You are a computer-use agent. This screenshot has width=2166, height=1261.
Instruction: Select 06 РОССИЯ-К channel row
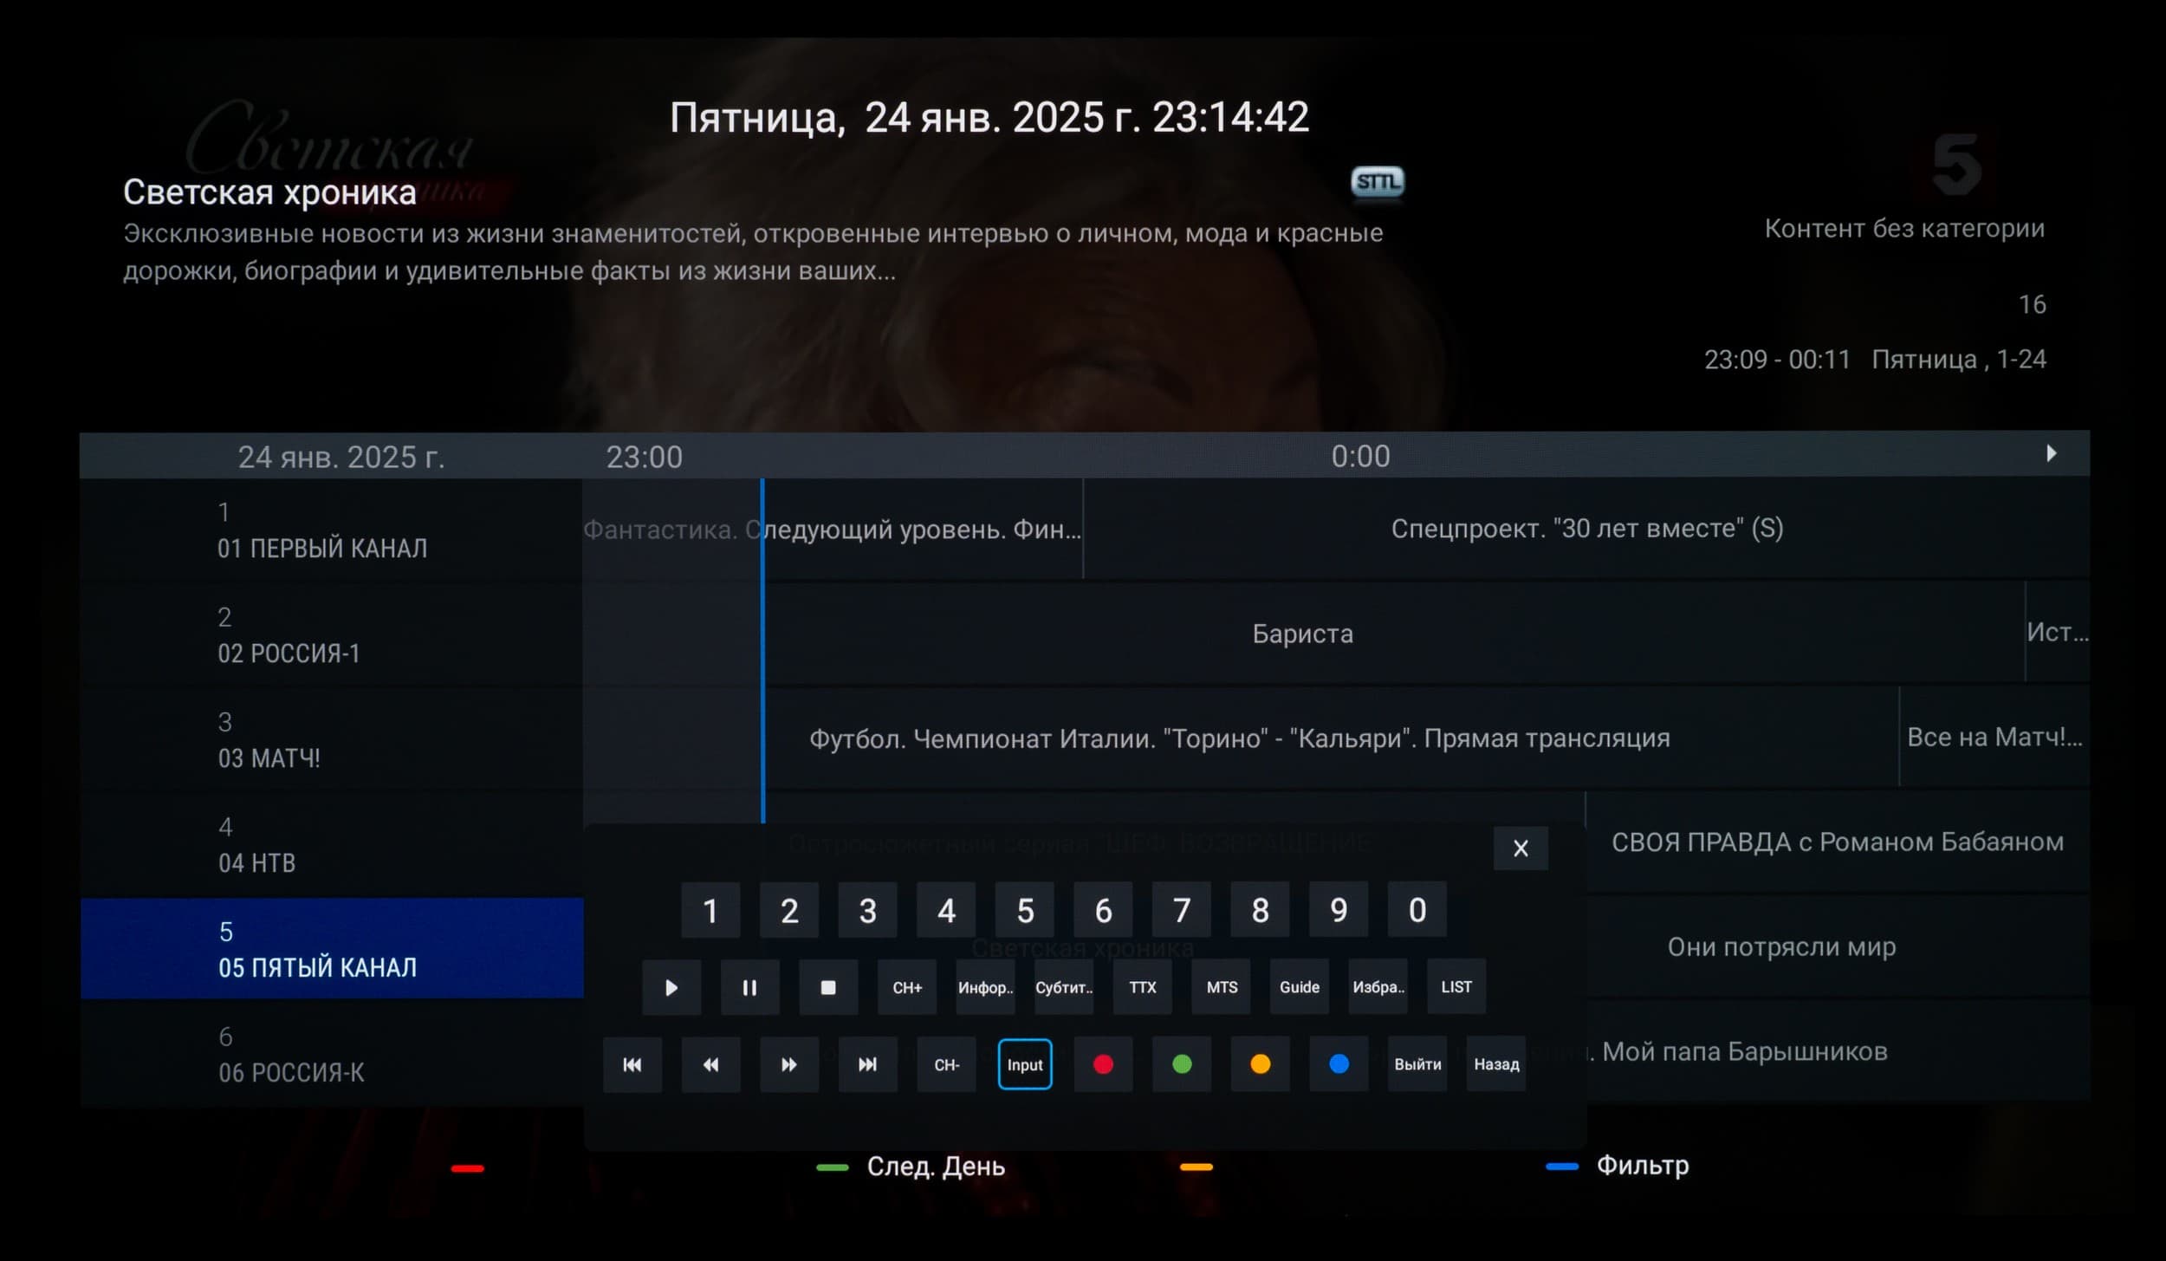pos(332,1055)
